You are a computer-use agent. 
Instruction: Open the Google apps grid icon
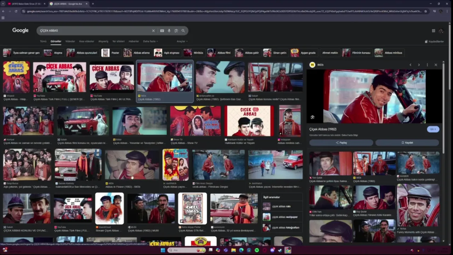[x=434, y=31]
